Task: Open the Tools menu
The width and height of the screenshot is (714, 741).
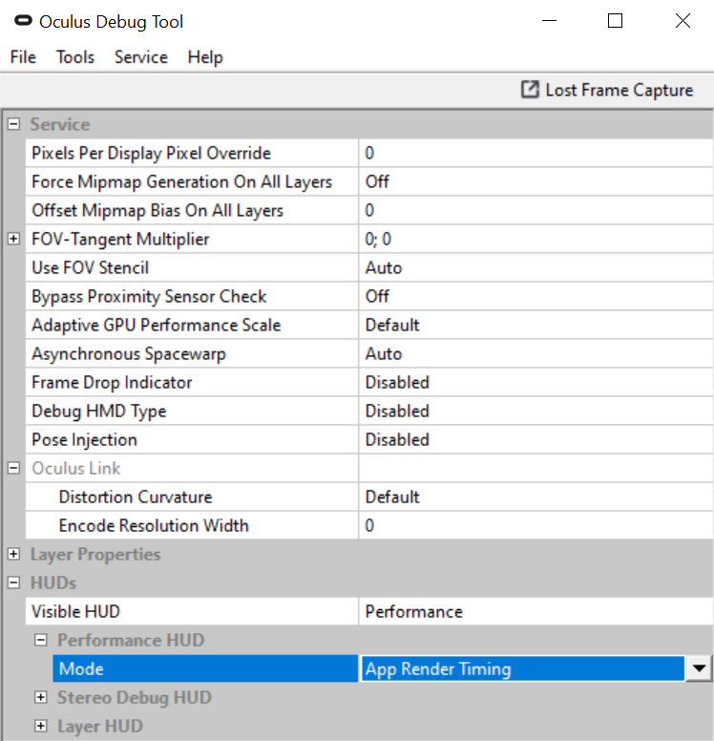Action: tap(75, 57)
